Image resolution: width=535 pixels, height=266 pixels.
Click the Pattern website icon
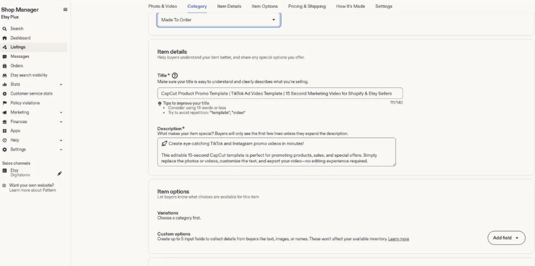click(x=4, y=186)
